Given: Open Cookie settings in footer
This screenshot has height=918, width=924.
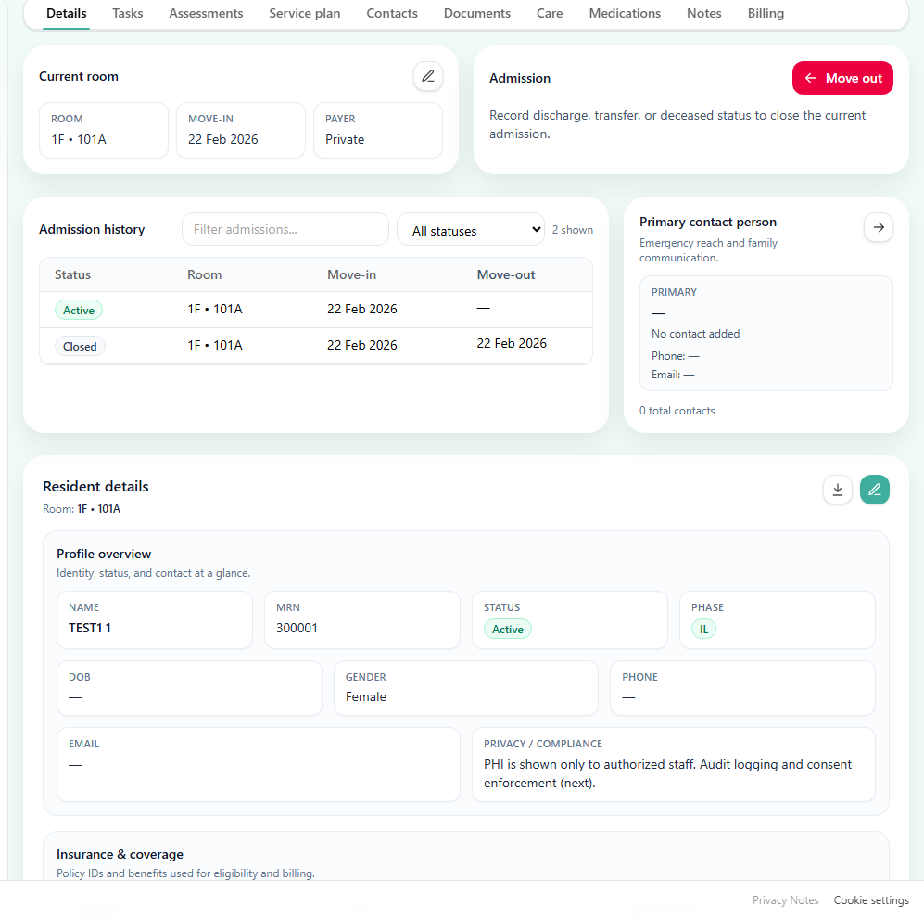Looking at the screenshot, I should click(870, 899).
